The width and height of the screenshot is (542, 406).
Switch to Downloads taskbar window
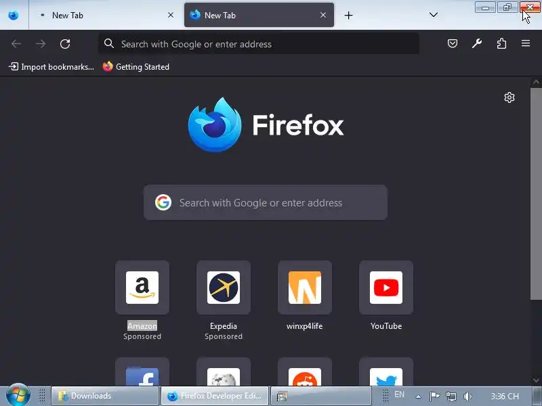[105, 396]
